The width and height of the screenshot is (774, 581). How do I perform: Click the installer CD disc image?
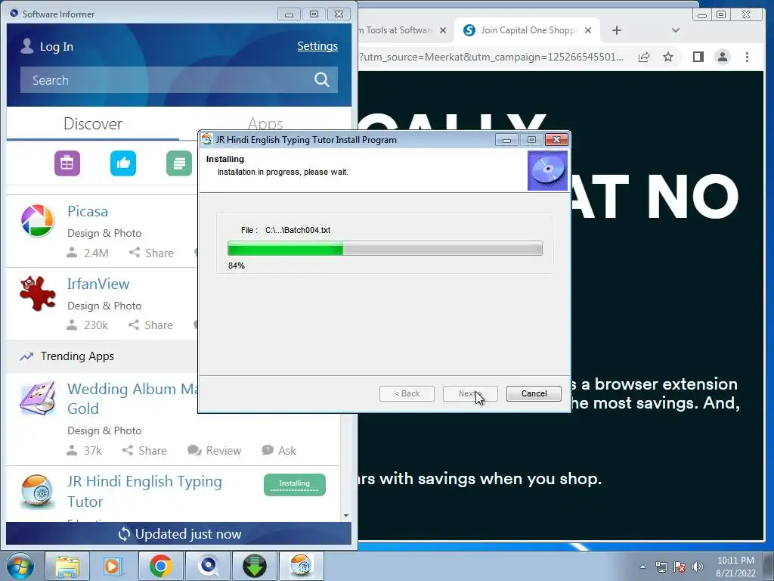click(x=547, y=170)
